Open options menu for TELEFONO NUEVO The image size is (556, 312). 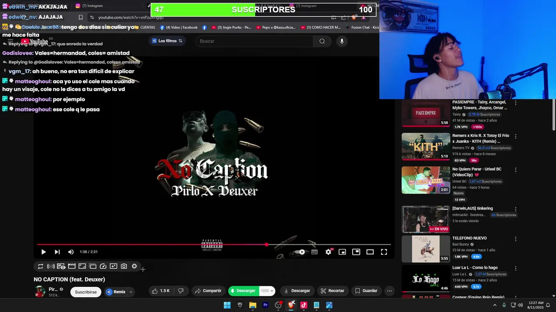(x=516, y=239)
